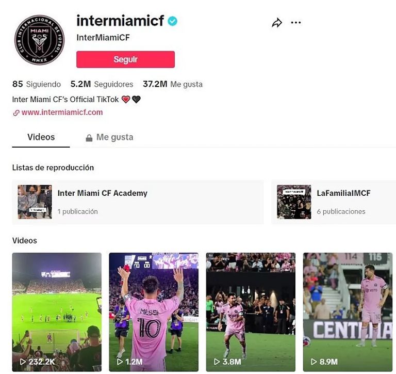Switch to the Videos tab
Image resolution: width=396 pixels, height=374 pixels.
point(41,137)
